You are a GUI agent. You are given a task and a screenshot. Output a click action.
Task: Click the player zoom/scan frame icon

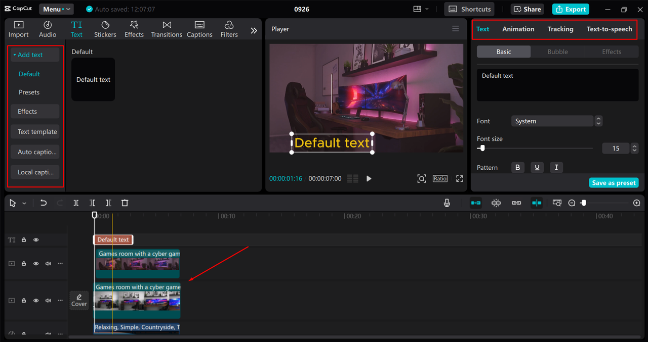pyautogui.click(x=421, y=178)
